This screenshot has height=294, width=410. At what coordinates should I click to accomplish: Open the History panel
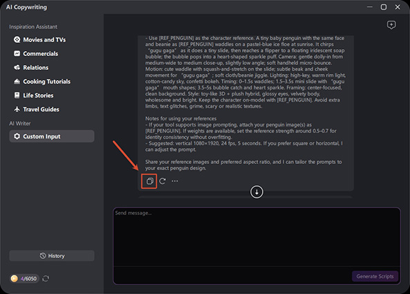click(x=52, y=256)
